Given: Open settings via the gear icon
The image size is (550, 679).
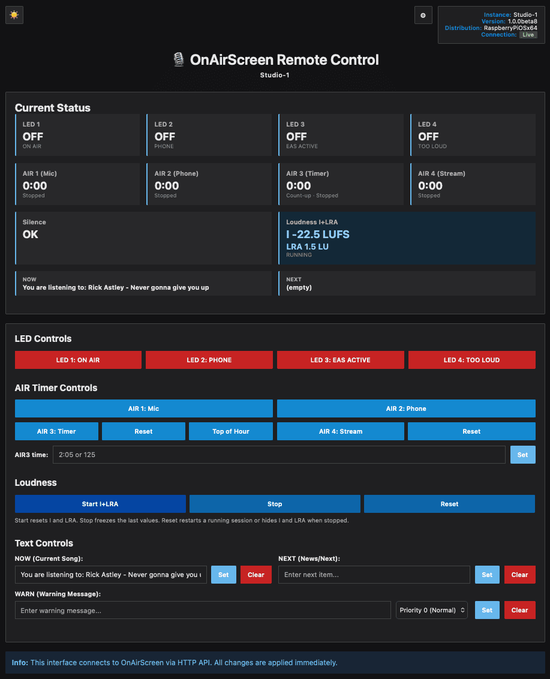Looking at the screenshot, I should pos(423,15).
